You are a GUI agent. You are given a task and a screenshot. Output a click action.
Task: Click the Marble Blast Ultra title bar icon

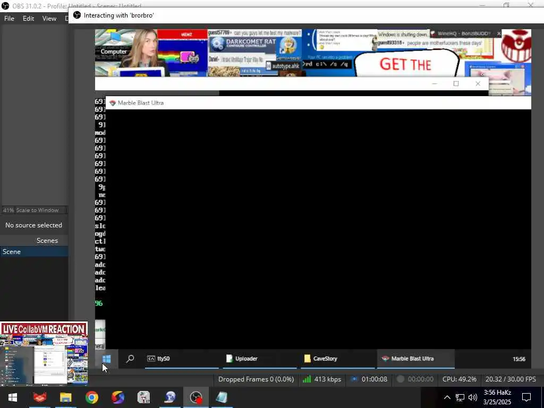coord(112,103)
